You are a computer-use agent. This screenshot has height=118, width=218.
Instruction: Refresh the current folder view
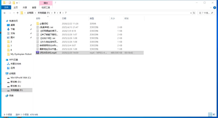[x=194, y=13]
